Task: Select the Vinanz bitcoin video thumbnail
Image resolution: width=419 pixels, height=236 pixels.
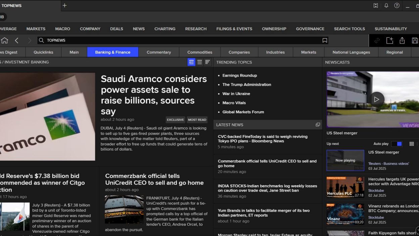Action: pos(345,214)
